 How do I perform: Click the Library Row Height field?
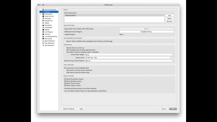(128, 55)
